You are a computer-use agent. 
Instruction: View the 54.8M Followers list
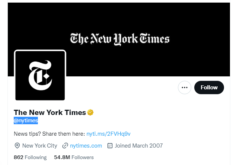[x=74, y=157]
